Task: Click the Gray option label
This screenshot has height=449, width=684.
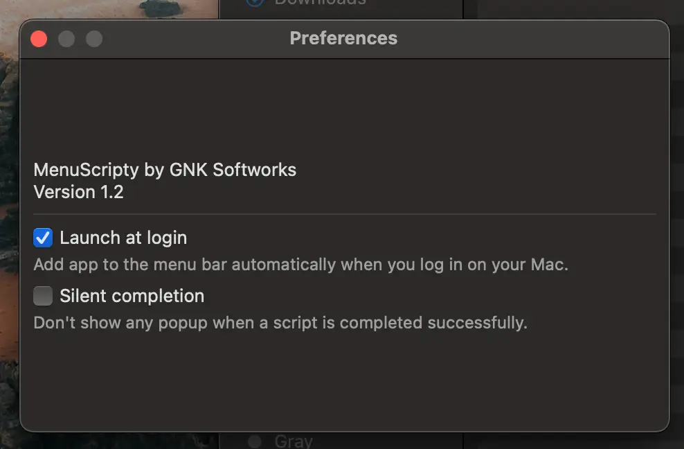Action: [x=294, y=441]
